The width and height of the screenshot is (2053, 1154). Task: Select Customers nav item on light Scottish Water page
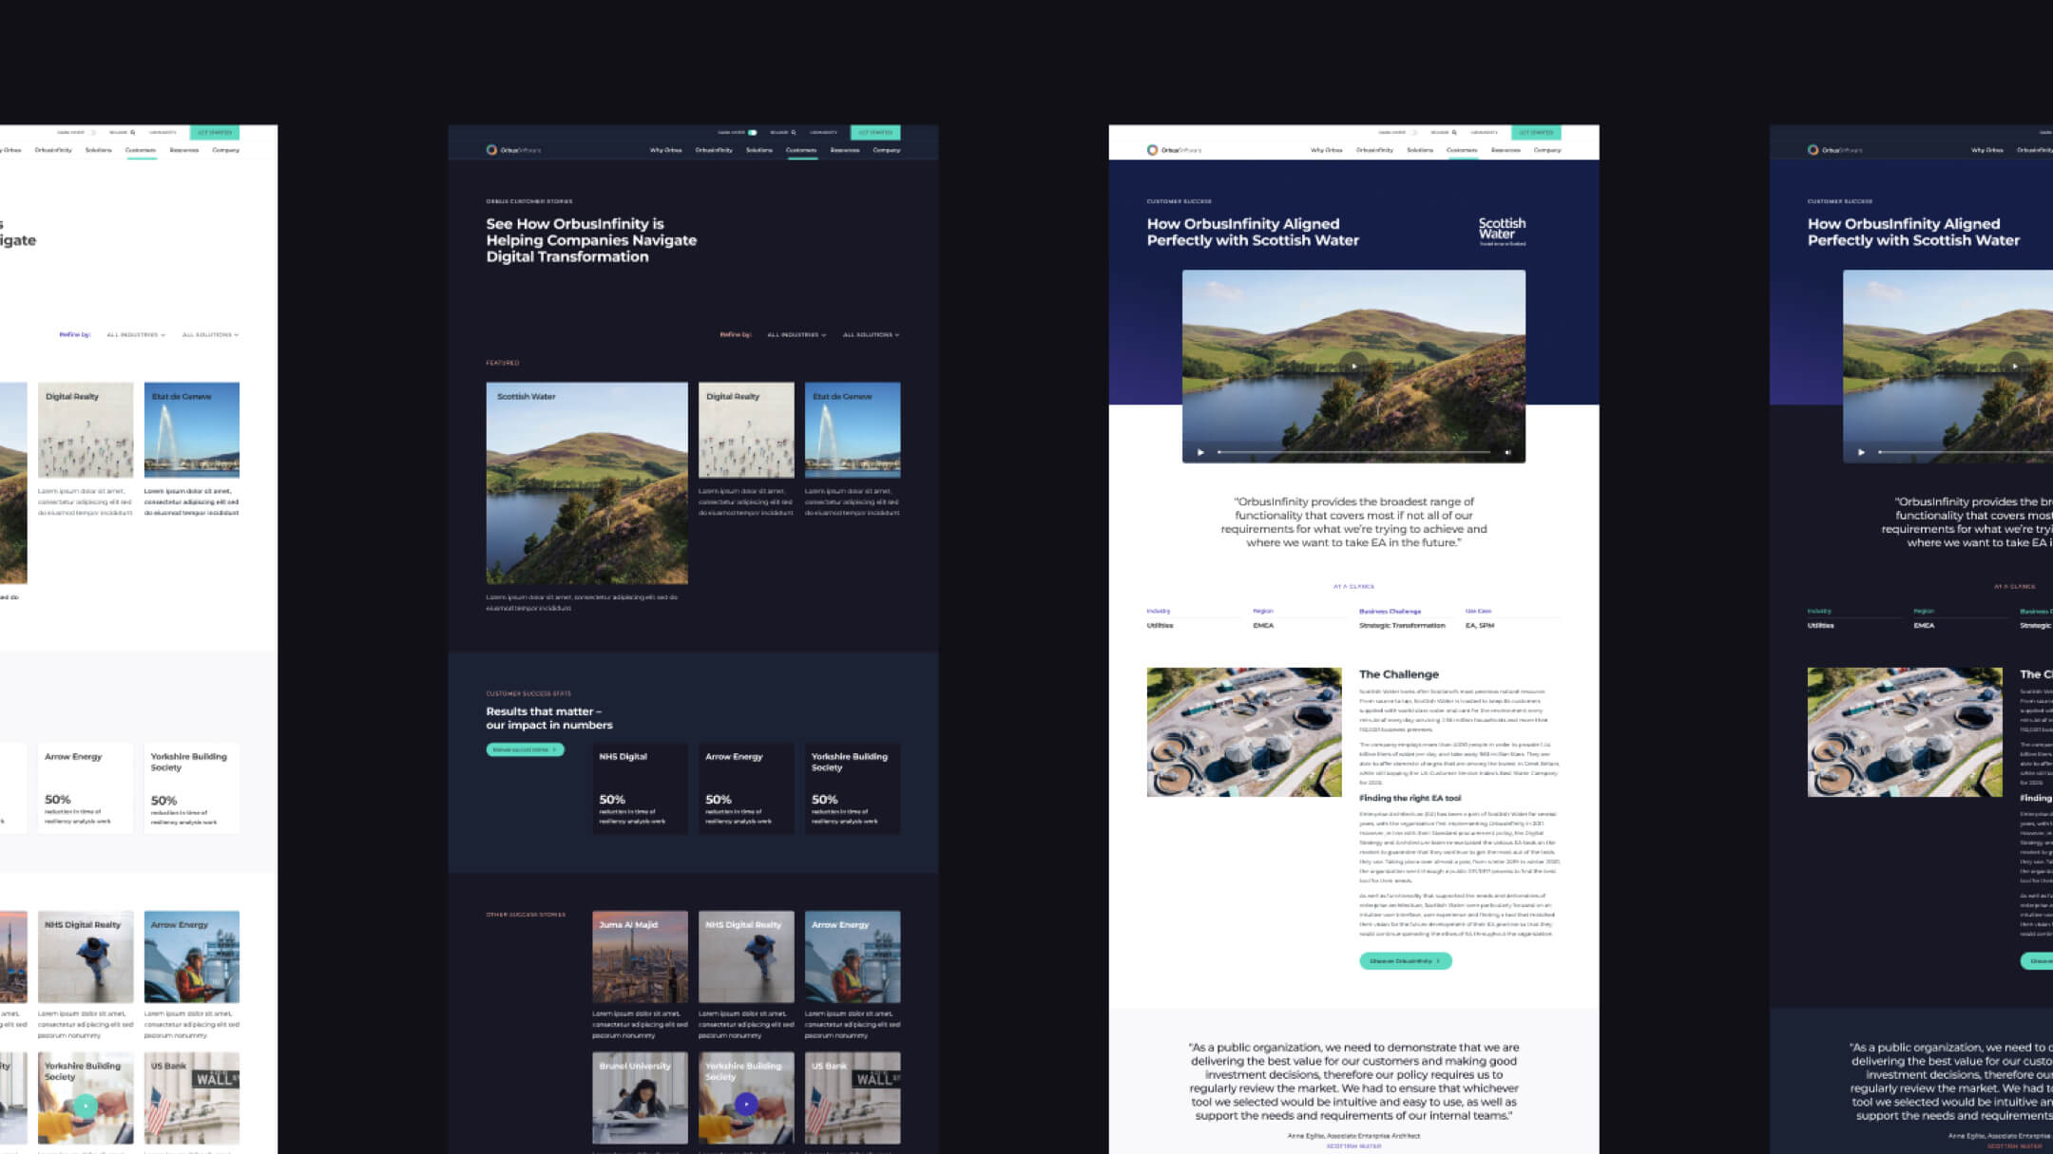pyautogui.click(x=1462, y=150)
